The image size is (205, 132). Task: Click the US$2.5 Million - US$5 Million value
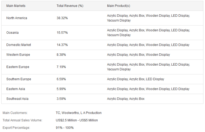click(77, 120)
